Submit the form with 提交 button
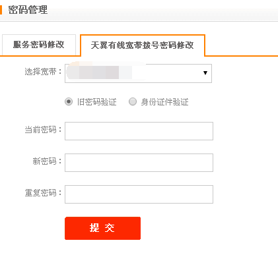Viewport: 278px width, 253px height. click(102, 228)
